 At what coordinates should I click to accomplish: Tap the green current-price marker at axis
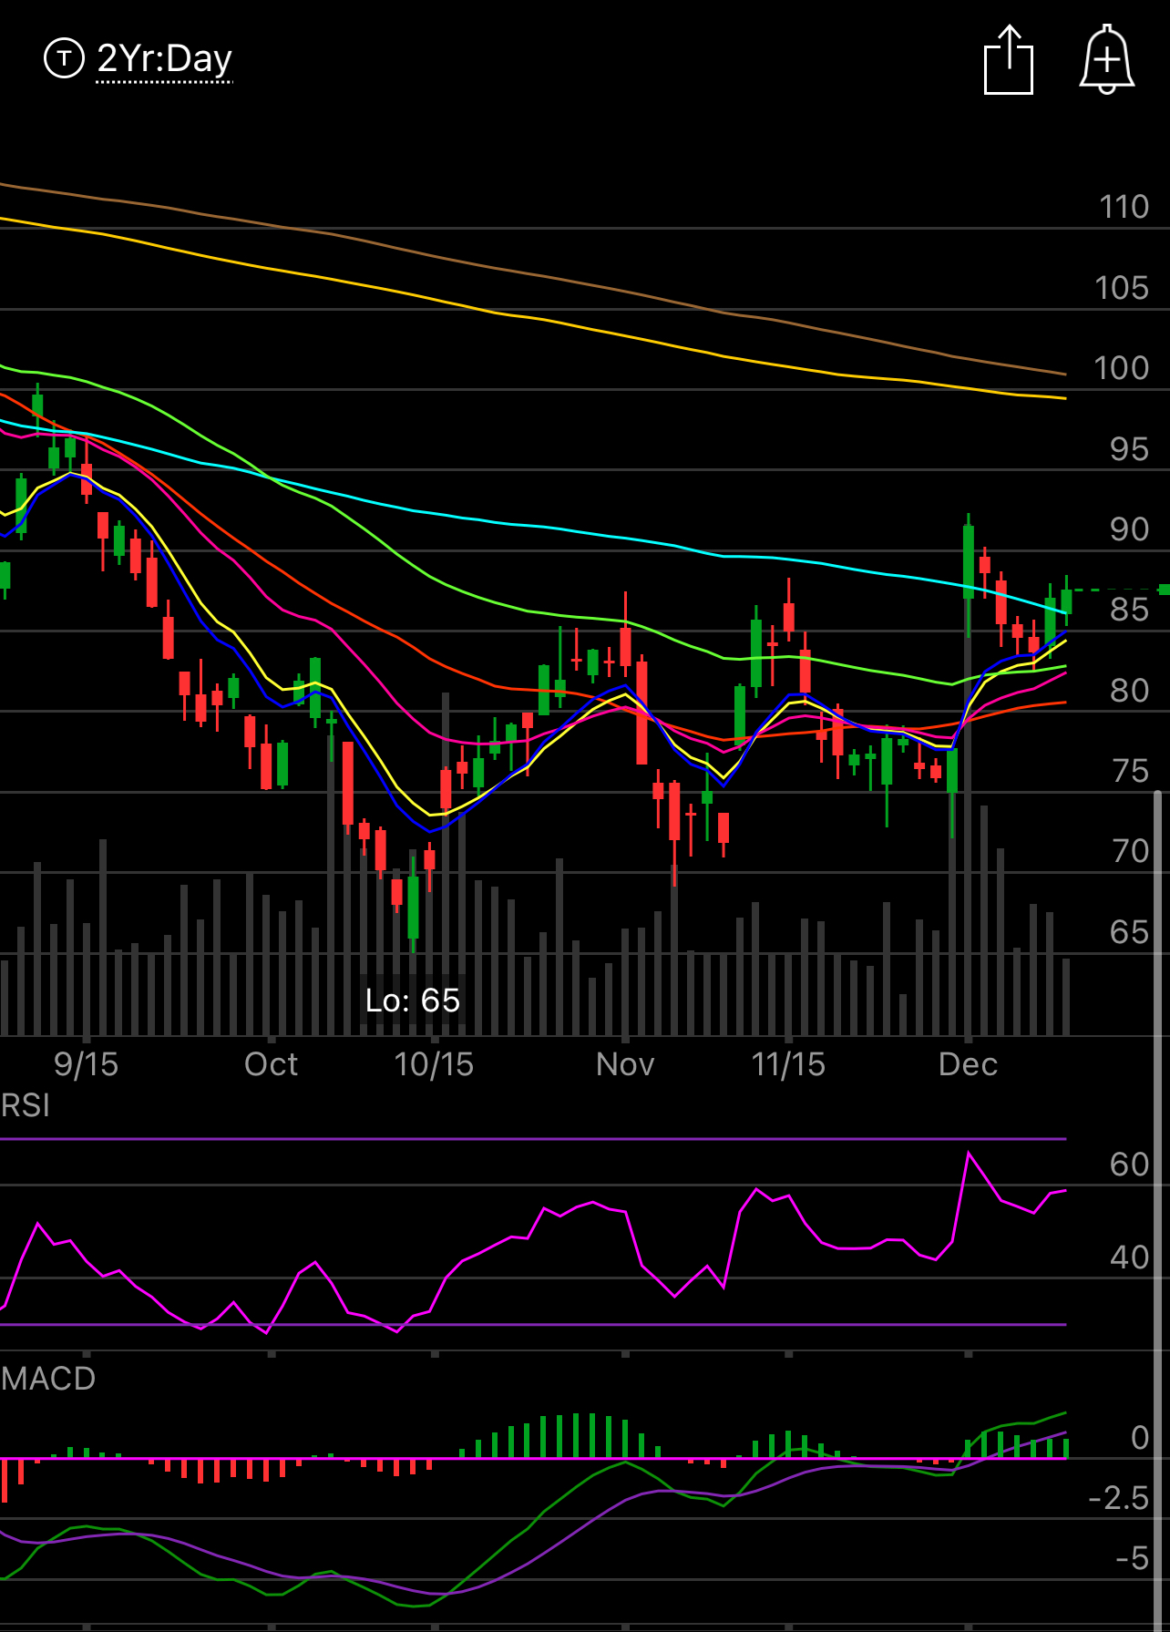tap(1164, 590)
